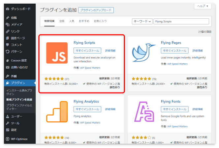This screenshot has width=219, height=148.
Task: Click the sync icon beside パターン
Action: [8, 52]
